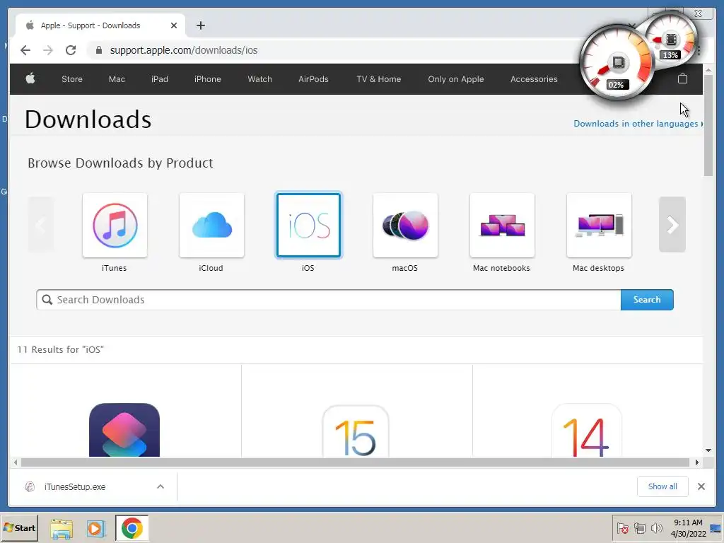
Task: Click the Windows Start button
Action: [x=19, y=527]
